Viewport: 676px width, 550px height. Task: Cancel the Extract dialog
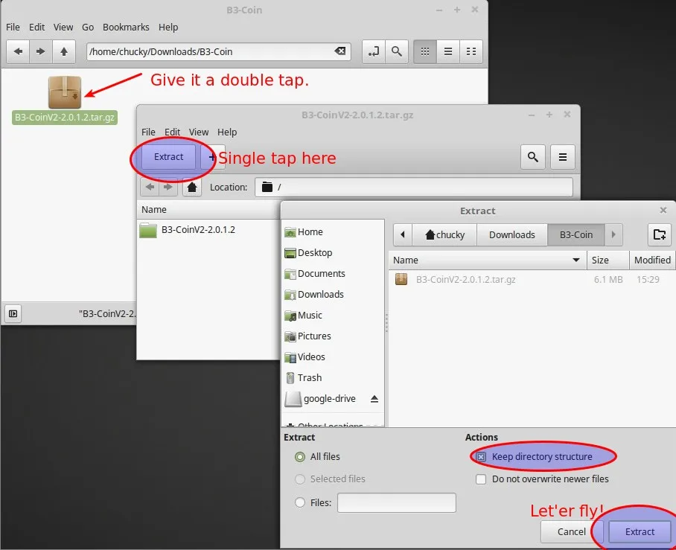[x=572, y=531]
